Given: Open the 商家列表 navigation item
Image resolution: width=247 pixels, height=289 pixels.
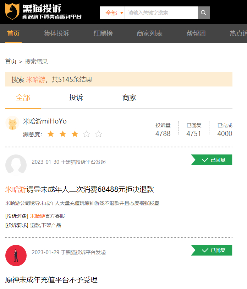Looking at the screenshot, I should pos(149,33).
